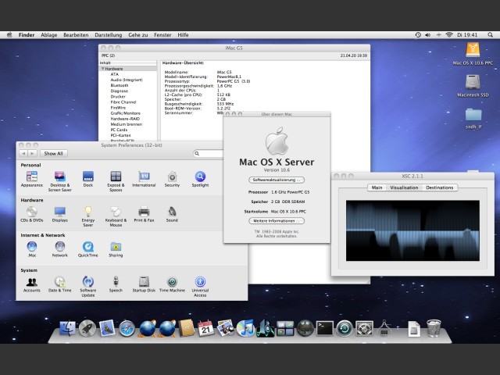Open Time Machine from the Dock
The image size is (500, 375).
click(345, 328)
